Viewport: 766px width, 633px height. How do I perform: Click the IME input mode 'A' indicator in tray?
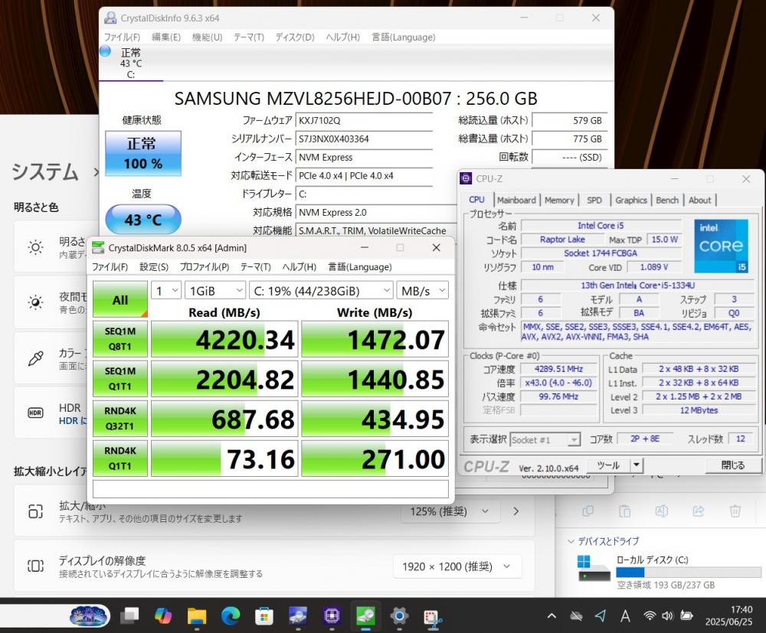(x=625, y=616)
